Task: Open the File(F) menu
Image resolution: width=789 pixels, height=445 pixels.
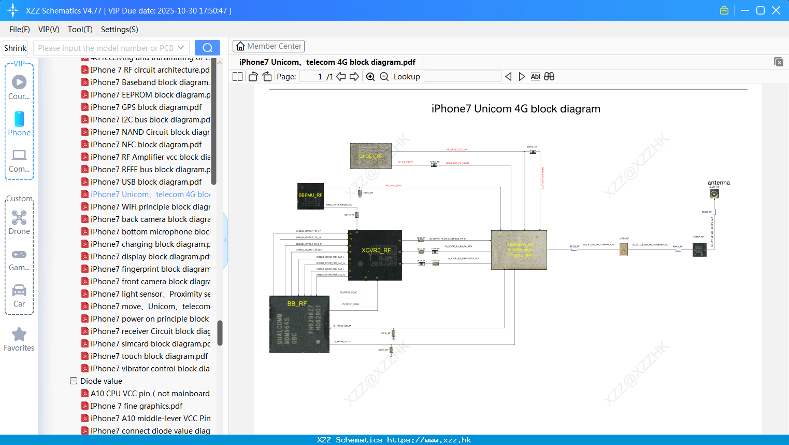Action: tap(20, 30)
